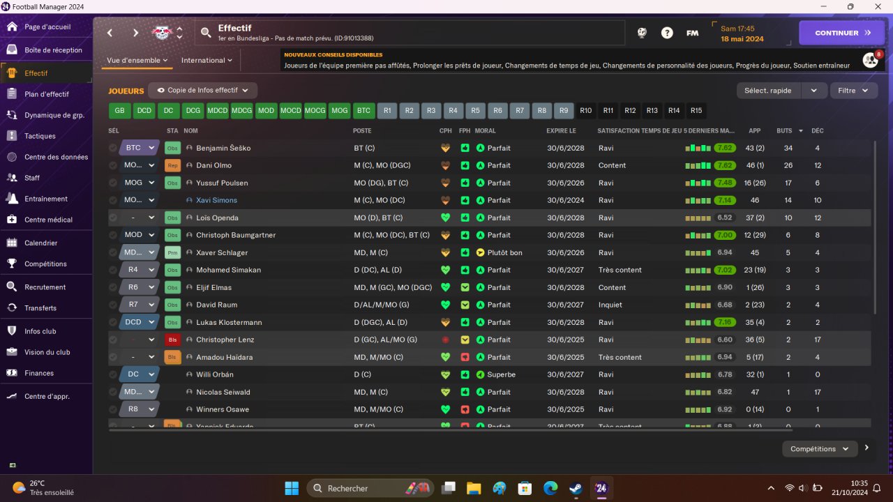Select Dani Olmo's row checkbox
This screenshot has height=502, width=893.
tap(113, 165)
